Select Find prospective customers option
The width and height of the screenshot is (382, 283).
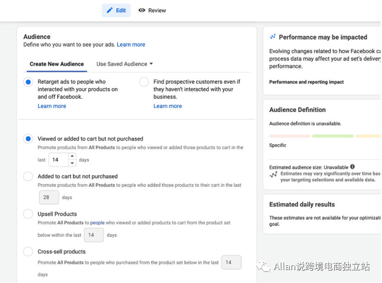(x=144, y=82)
